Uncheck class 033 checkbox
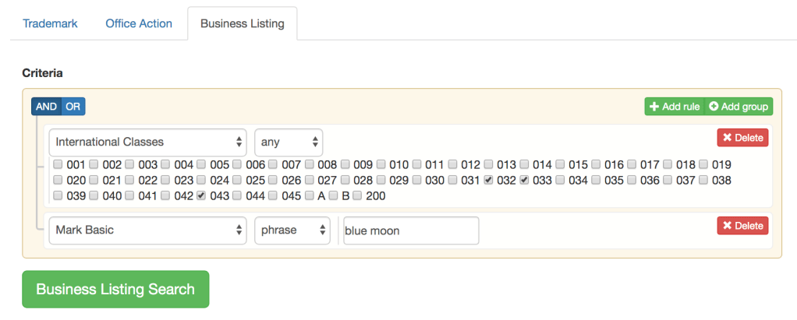 (524, 180)
